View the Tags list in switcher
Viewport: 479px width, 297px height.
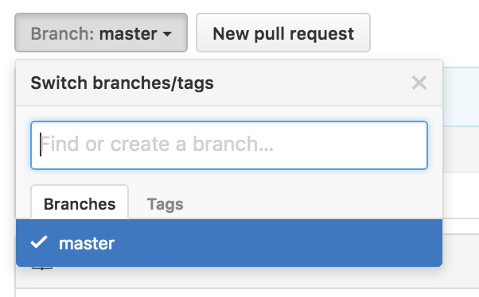165,204
